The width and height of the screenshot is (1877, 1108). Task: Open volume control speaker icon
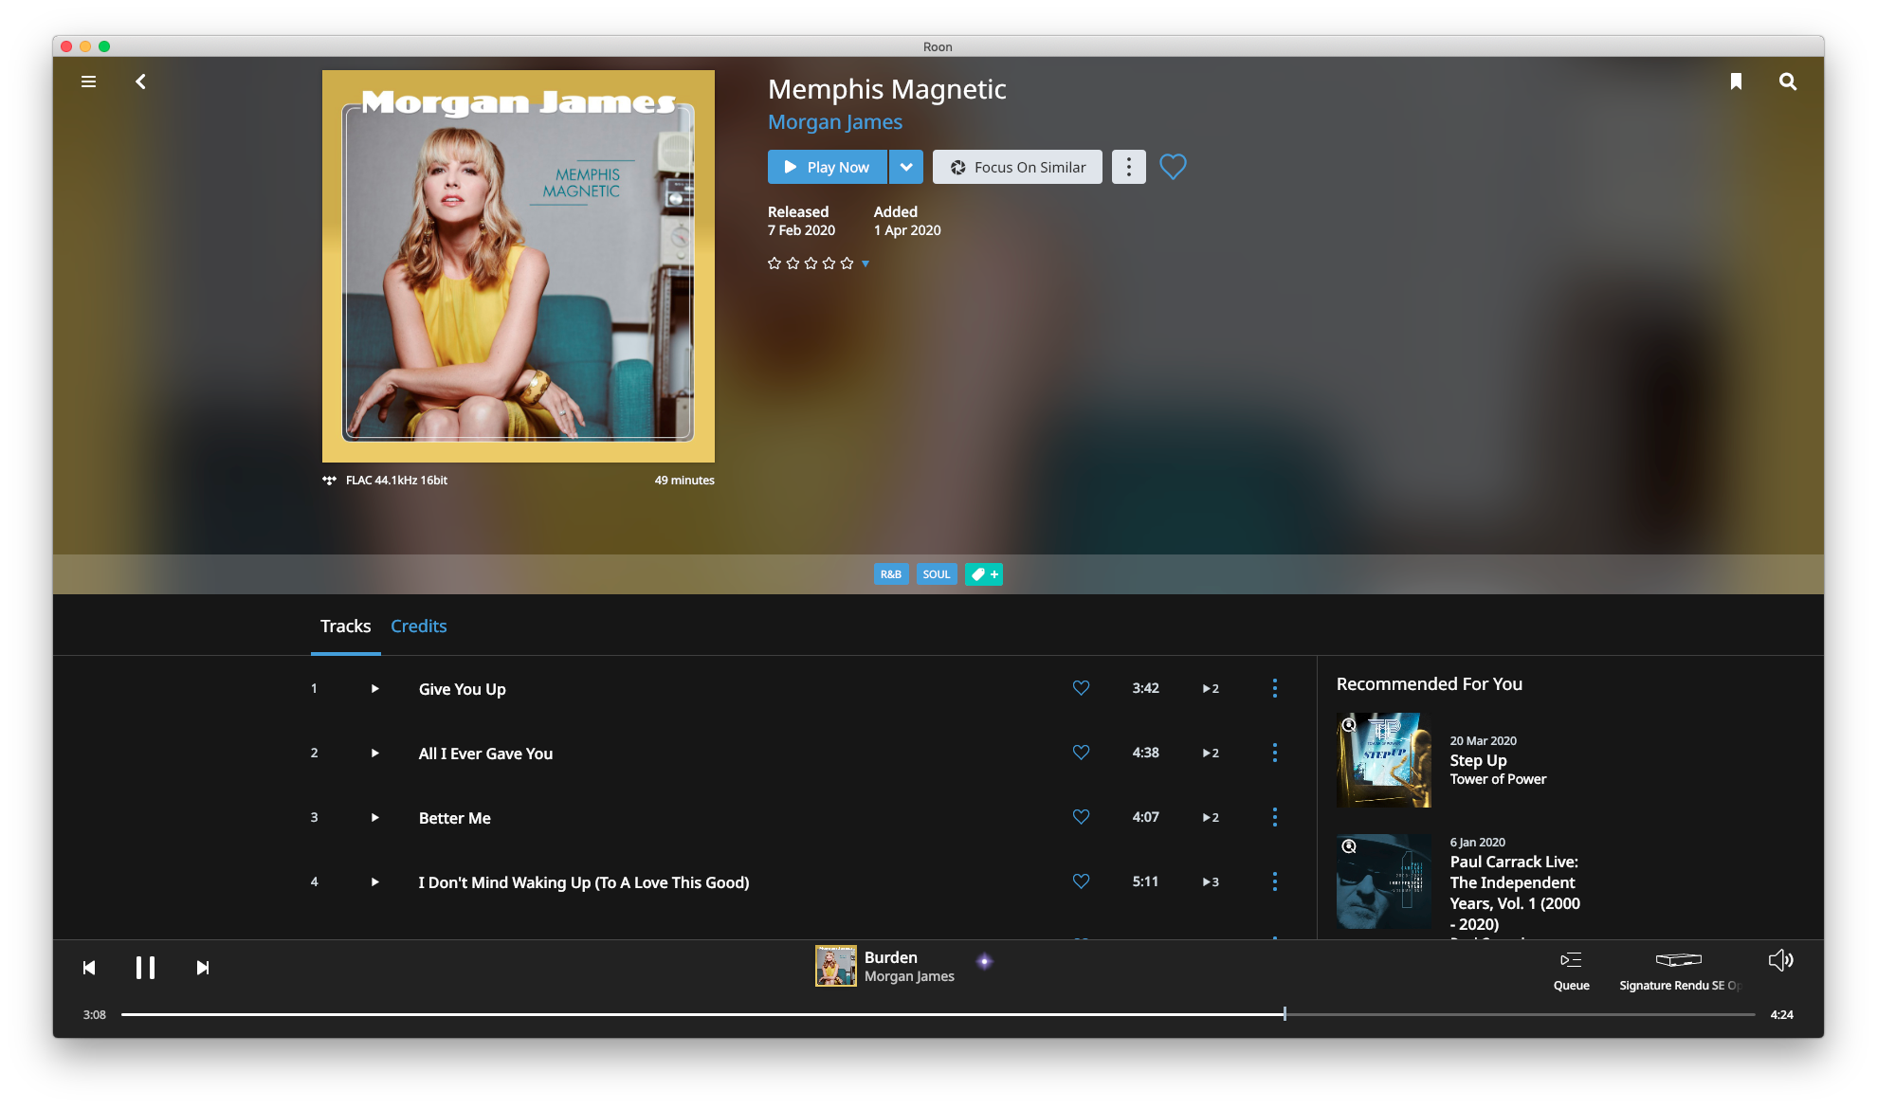click(1780, 960)
